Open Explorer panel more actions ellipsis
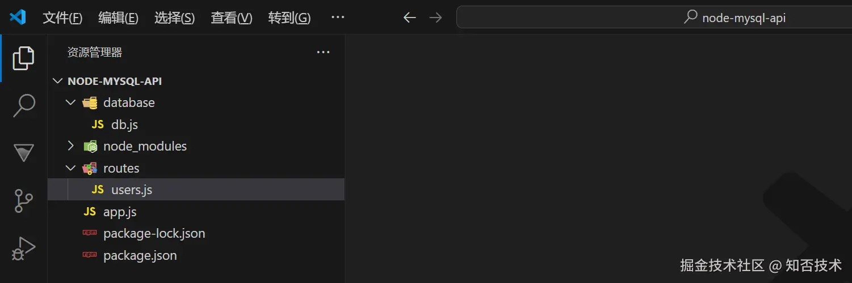 pyautogui.click(x=323, y=53)
